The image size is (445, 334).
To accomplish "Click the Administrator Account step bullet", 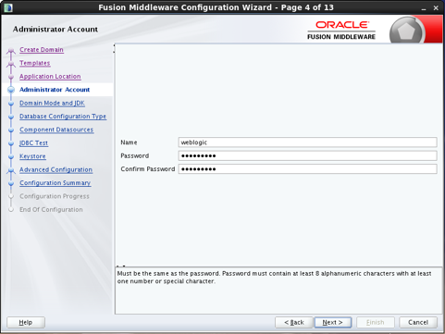I will tap(11, 90).
